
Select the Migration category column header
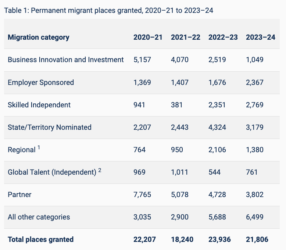39,37
